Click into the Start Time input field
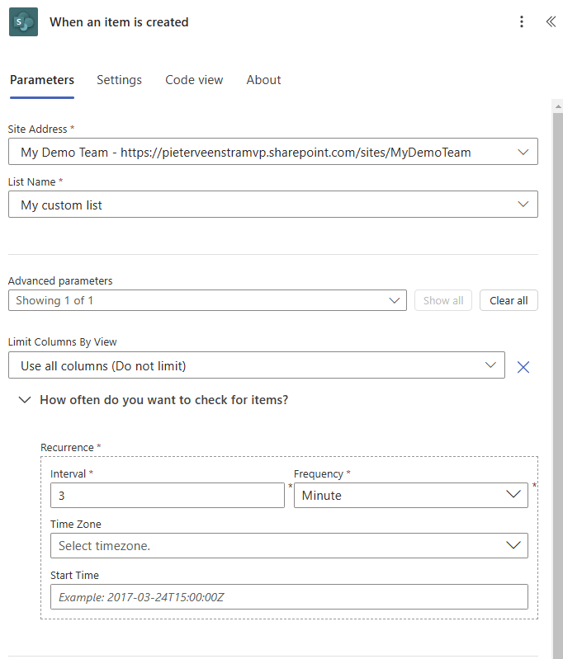Image resolution: width=563 pixels, height=659 pixels. point(289,597)
